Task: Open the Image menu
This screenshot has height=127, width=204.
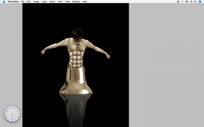Action: [36, 2]
